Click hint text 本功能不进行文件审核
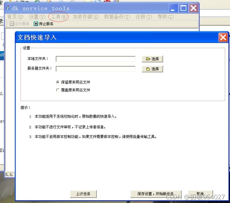Screen dimensions: 230x203 point(53,127)
